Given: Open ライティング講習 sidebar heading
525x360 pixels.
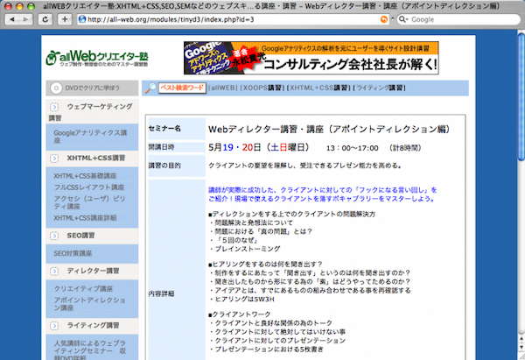Looking at the screenshot, I should (93, 326).
